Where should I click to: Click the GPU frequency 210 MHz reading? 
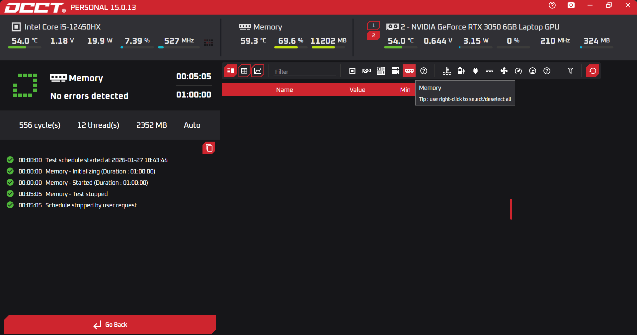click(x=555, y=41)
